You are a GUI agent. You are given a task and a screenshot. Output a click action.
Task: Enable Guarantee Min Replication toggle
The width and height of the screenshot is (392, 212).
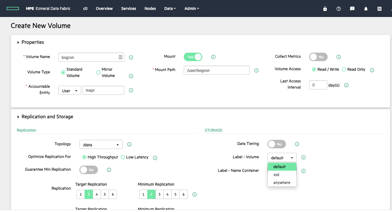(x=88, y=170)
